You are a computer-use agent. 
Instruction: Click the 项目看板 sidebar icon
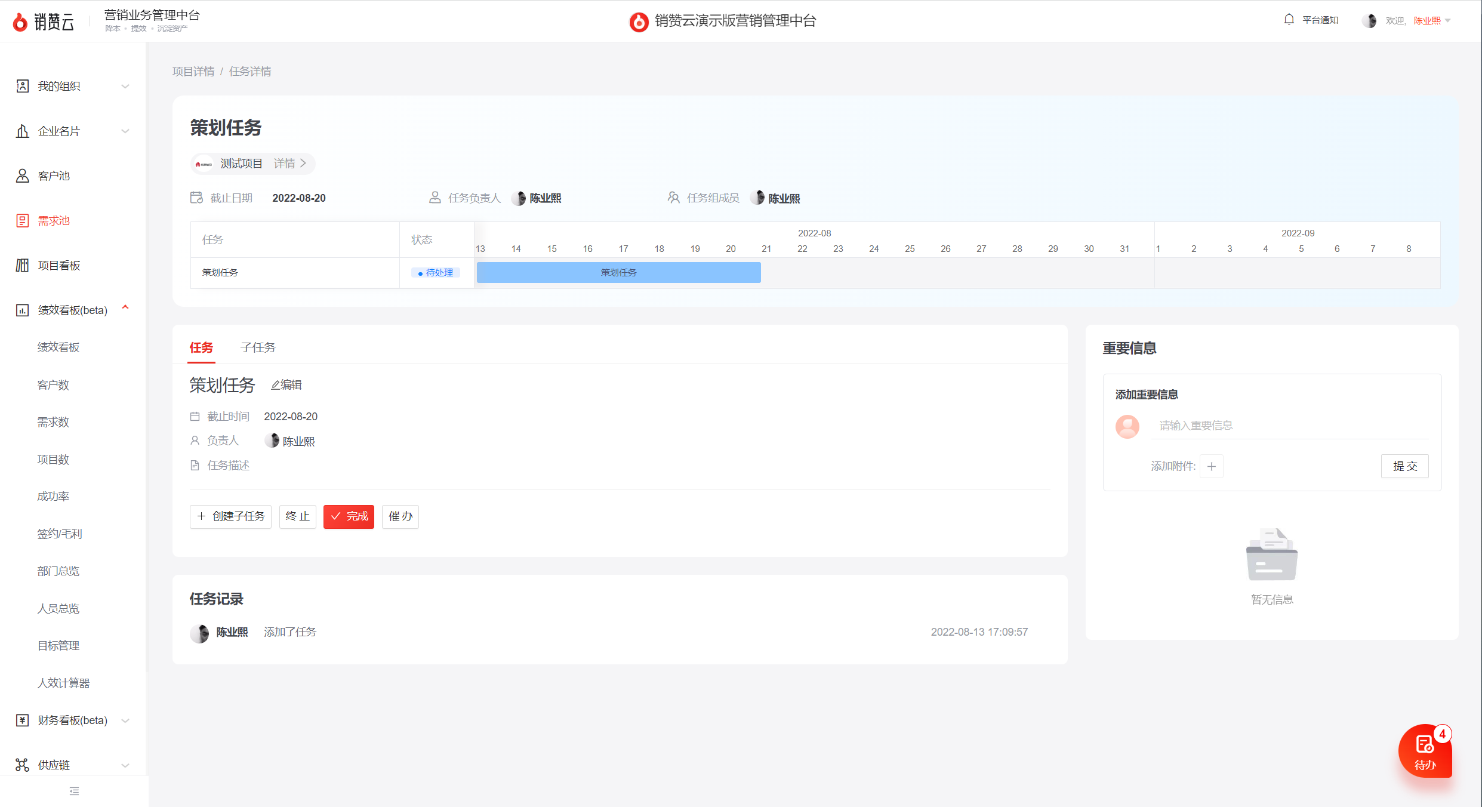22,265
